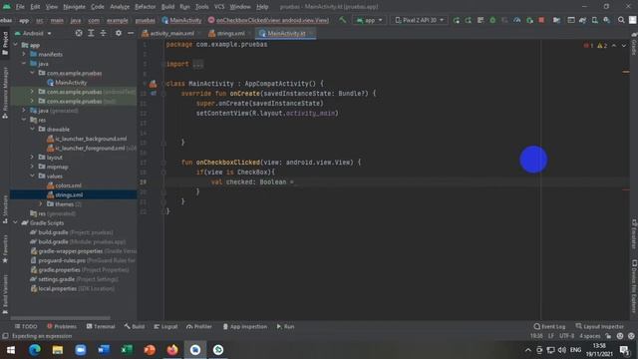
Task: Open Excel from the taskbar
Action: [127, 350]
